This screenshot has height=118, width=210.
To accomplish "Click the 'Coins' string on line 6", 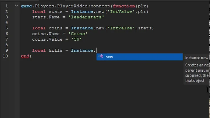I will (78, 34).
